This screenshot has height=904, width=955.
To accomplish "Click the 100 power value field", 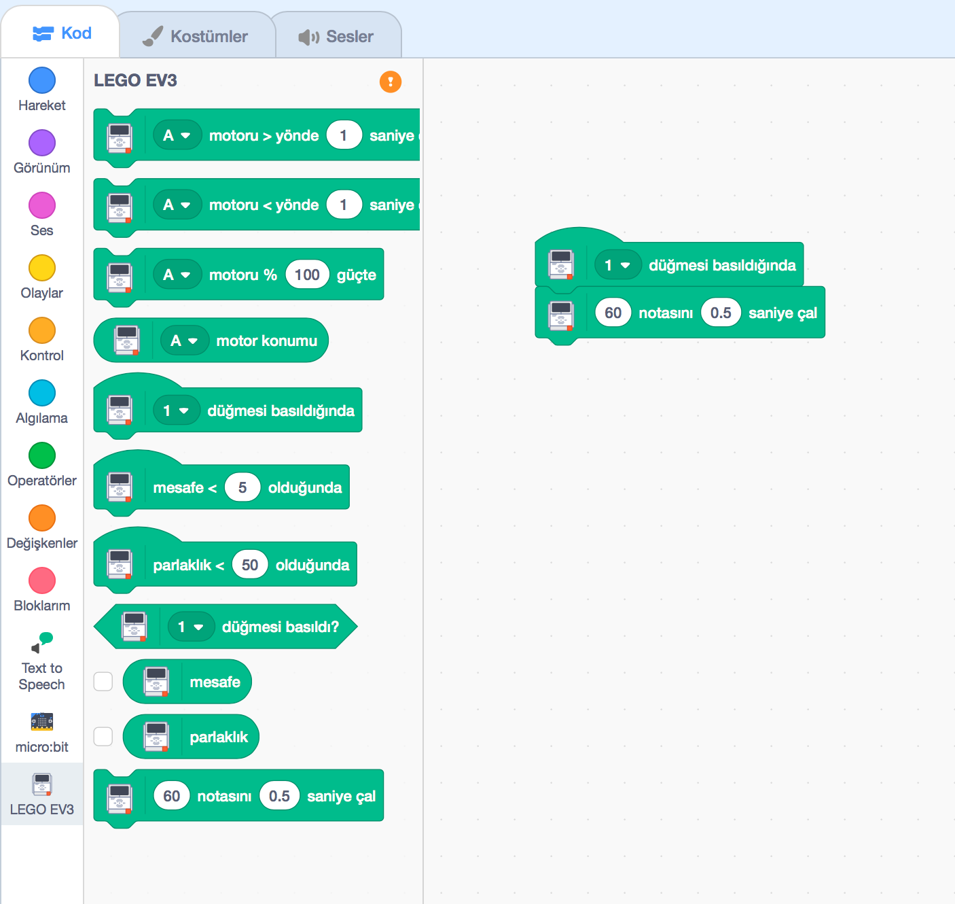I will click(307, 275).
